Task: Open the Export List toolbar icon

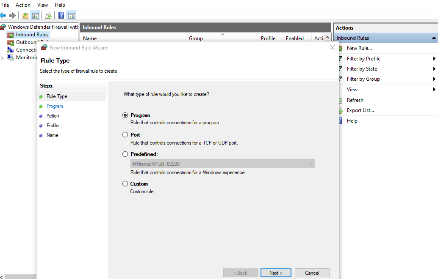Action: 48,15
